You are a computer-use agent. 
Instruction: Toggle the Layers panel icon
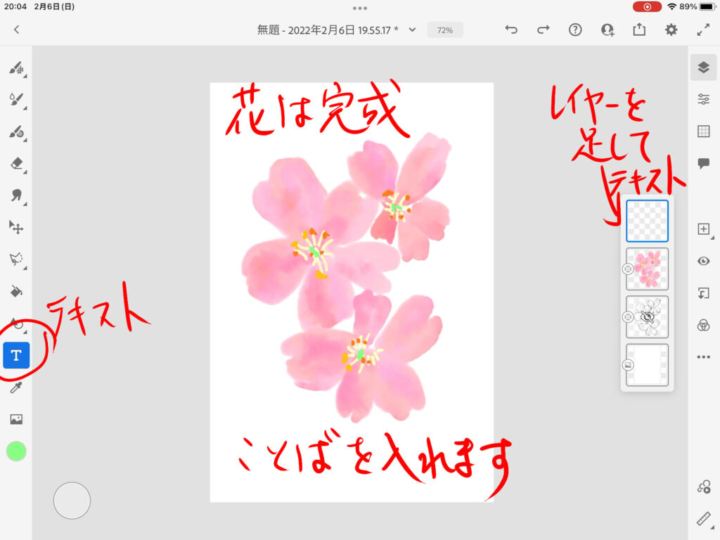point(703,67)
